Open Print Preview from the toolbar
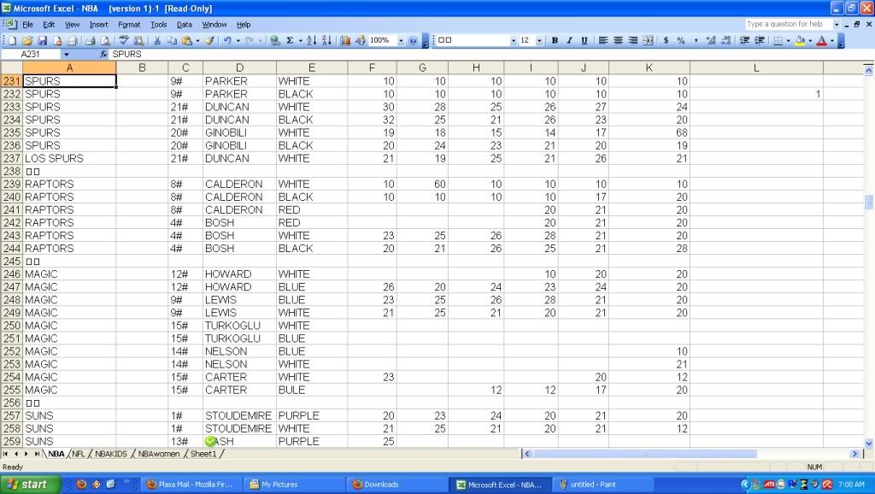The image size is (875, 494). [105, 40]
